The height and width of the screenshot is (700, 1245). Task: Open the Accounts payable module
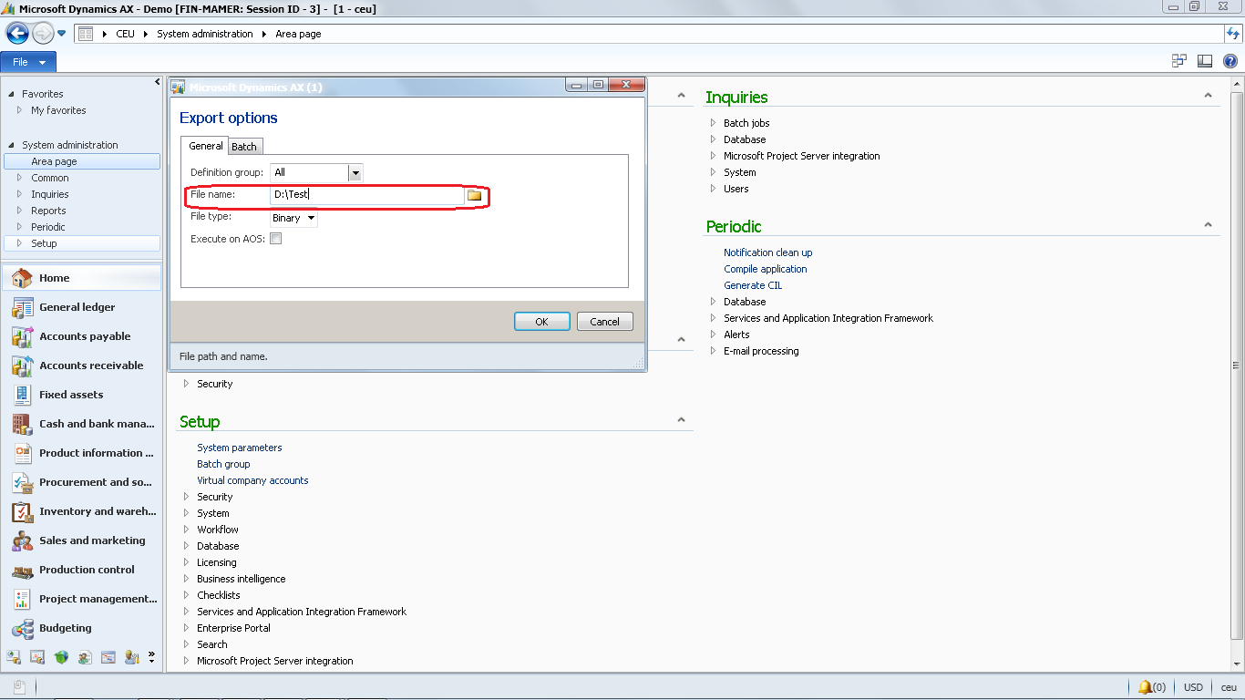82,336
